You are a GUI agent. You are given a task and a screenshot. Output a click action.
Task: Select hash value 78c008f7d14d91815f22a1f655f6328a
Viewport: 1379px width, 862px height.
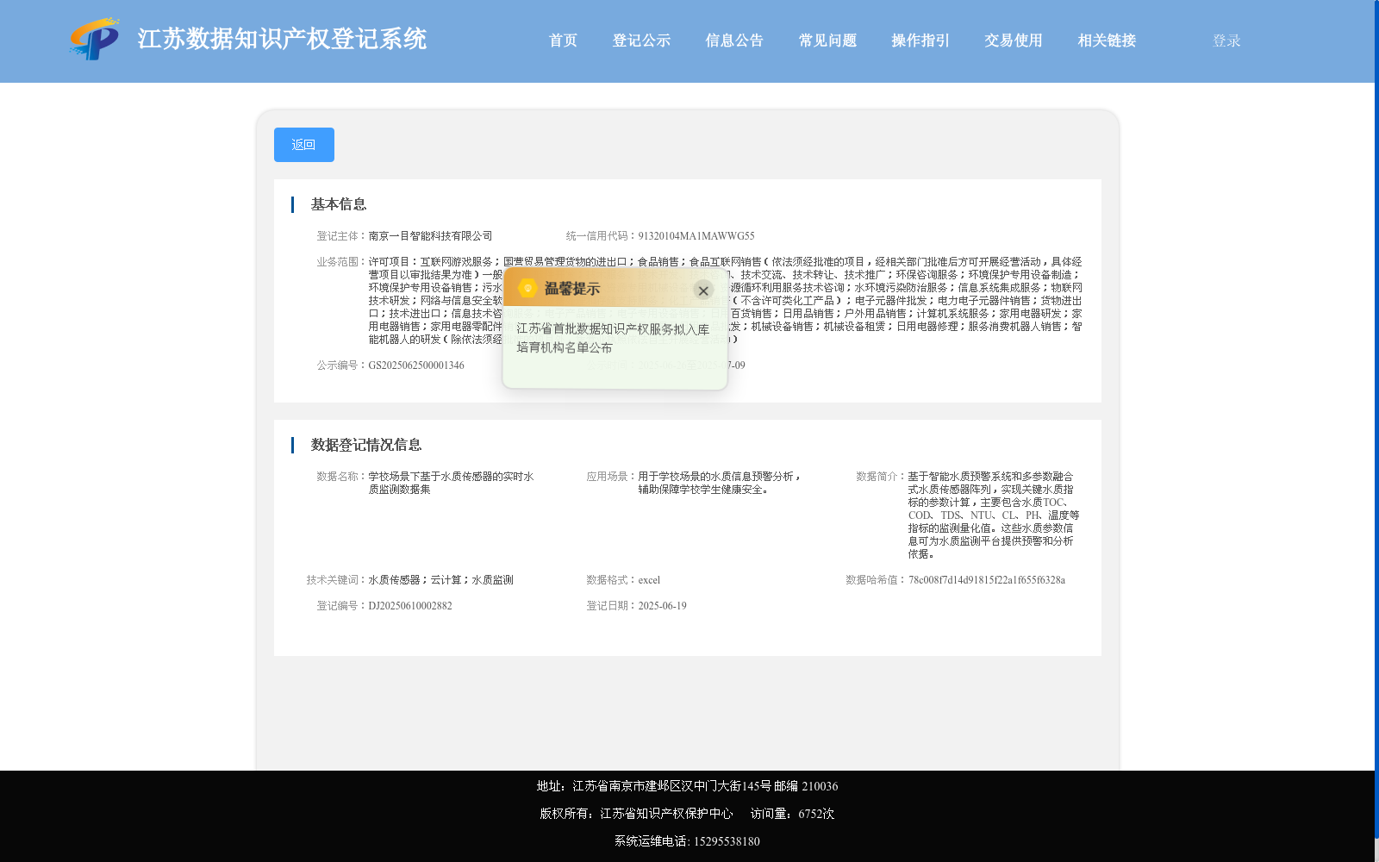point(987,579)
